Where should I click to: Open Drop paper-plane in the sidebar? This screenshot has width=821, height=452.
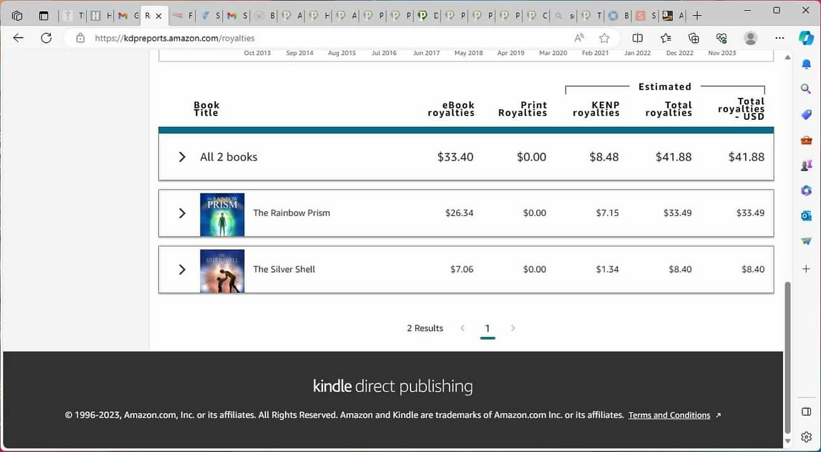point(806,241)
